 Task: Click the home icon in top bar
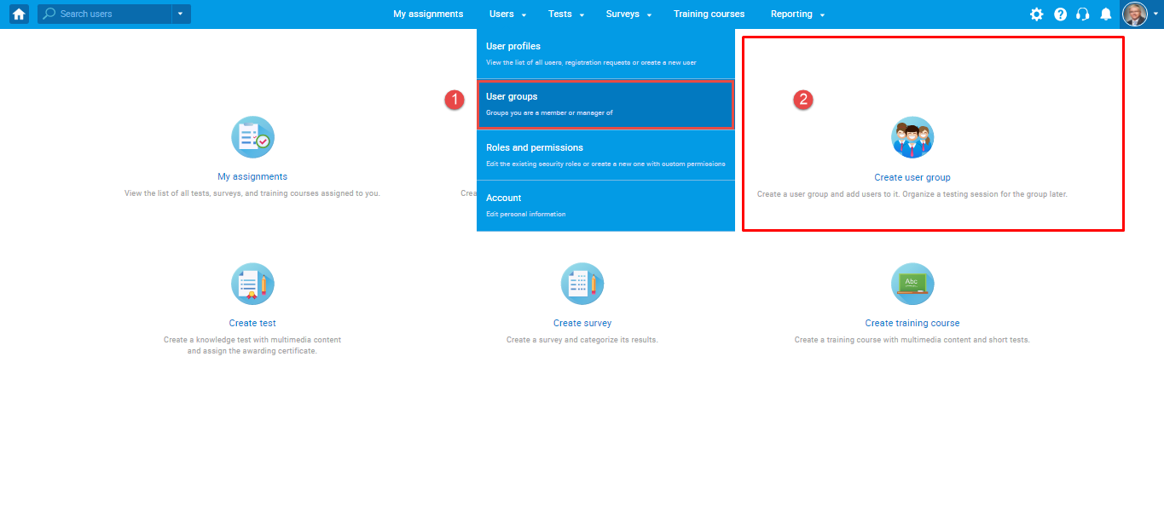coord(19,14)
